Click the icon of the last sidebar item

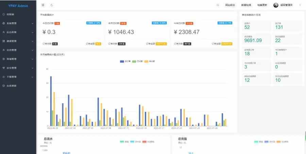click(x=4, y=86)
